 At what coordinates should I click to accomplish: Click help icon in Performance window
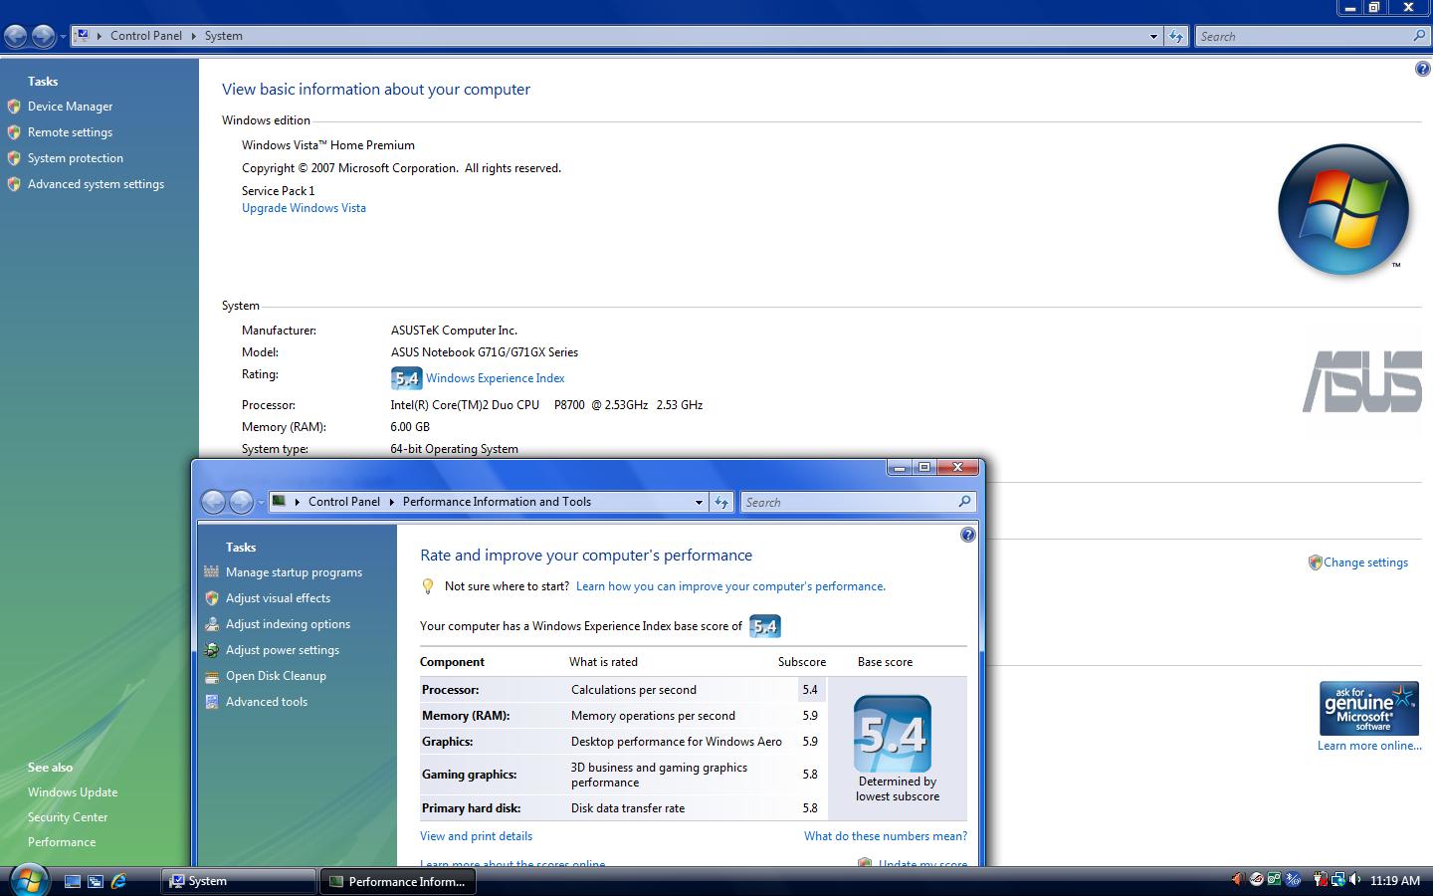(x=968, y=535)
